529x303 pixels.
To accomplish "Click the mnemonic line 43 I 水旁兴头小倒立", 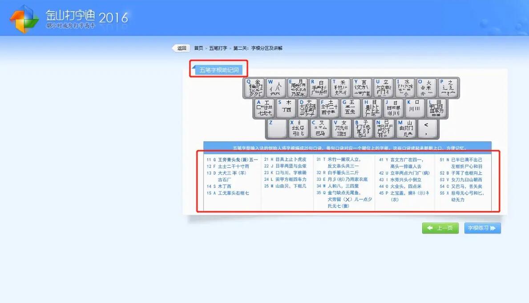I will coord(400,179).
